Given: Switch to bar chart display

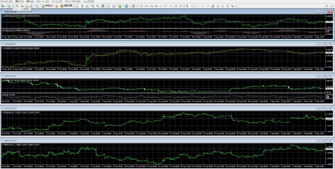Looking at the screenshot, I should point(77,6).
